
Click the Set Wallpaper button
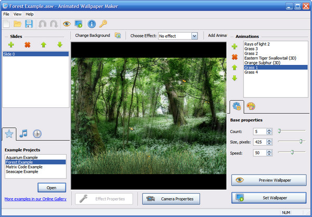pyautogui.click(x=269, y=198)
